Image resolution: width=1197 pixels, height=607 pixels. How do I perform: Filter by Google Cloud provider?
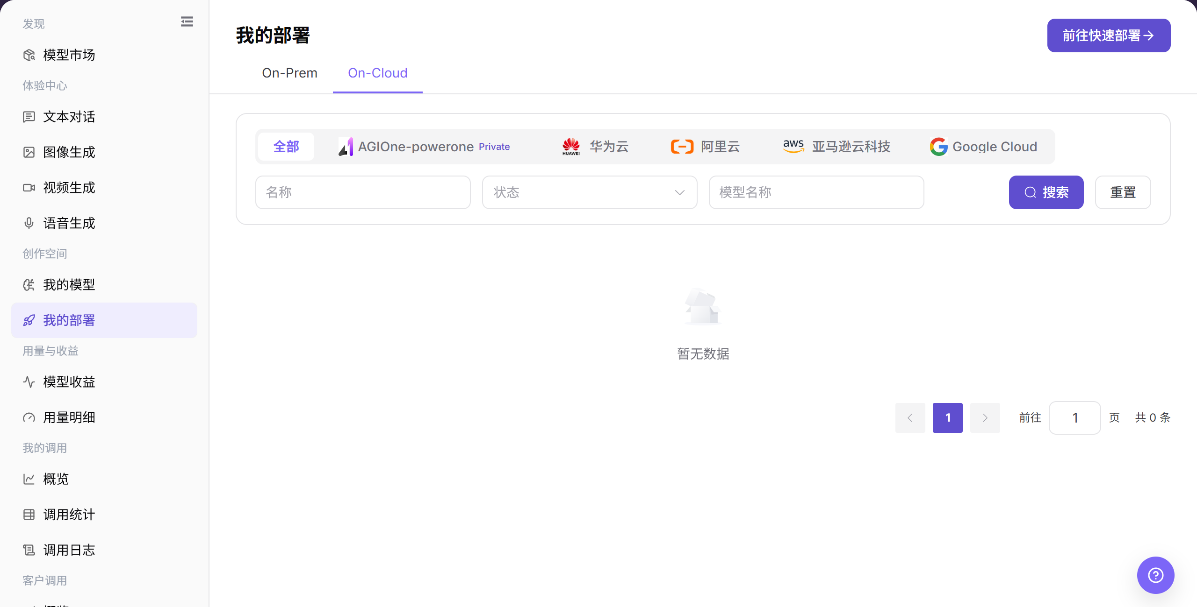[983, 147]
